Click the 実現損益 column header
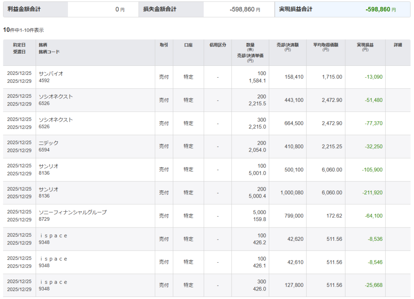The height and width of the screenshot is (299, 414). point(365,45)
